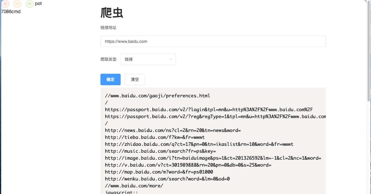Click the 链接地址 field label

click(108, 28)
